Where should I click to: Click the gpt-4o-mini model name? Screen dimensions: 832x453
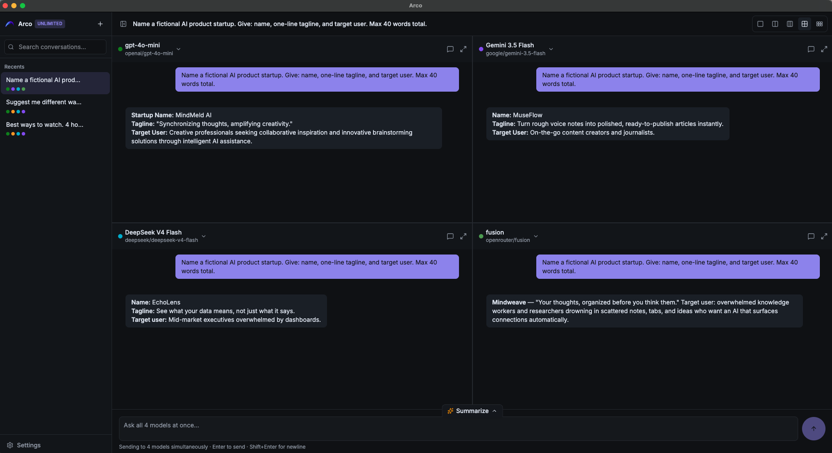[x=142, y=45]
